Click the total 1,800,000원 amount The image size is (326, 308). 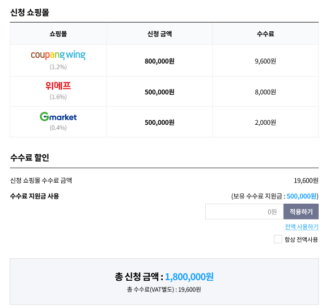(x=189, y=277)
